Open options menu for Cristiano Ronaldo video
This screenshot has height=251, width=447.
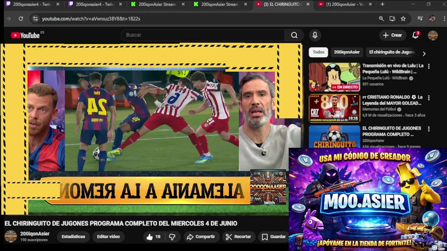pyautogui.click(x=428, y=98)
